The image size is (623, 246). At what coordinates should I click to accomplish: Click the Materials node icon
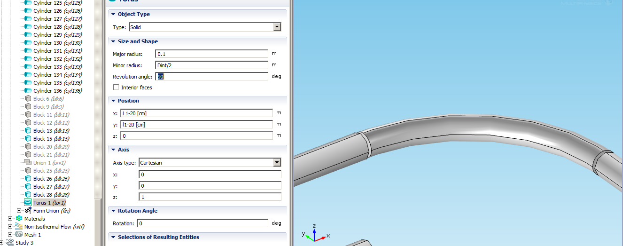click(19, 219)
